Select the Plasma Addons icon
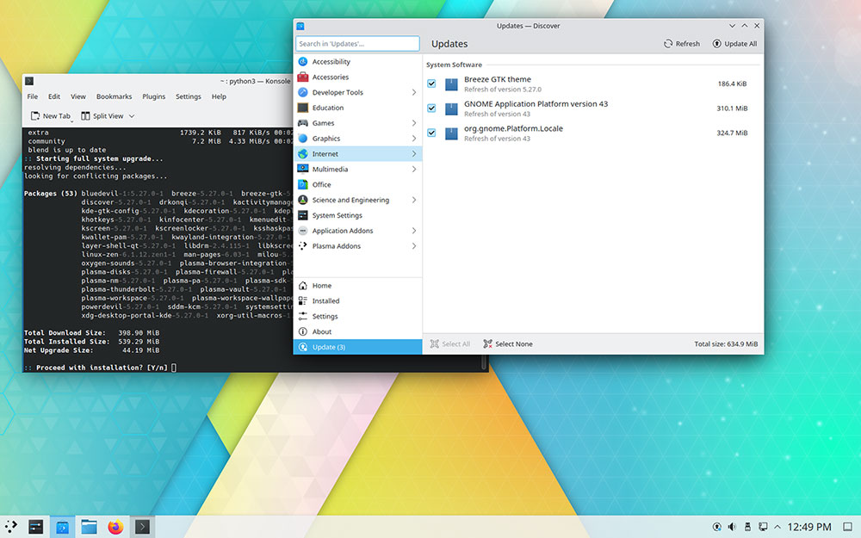The width and height of the screenshot is (861, 538). (x=302, y=246)
